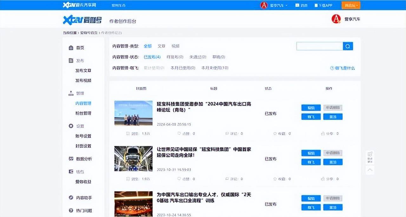Open the 2024 青岛 forum stage thumbnail
Screen dimensions: 406x217
tap(133, 113)
